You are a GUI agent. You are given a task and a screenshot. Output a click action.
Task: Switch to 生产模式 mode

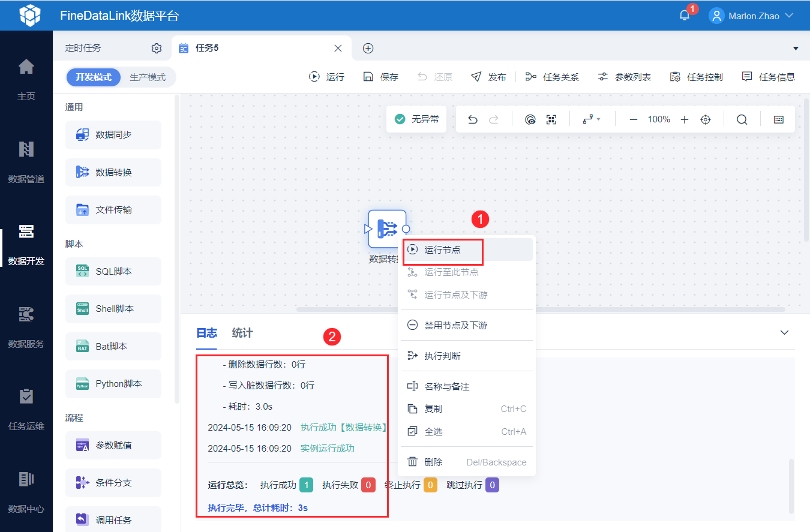pos(148,77)
